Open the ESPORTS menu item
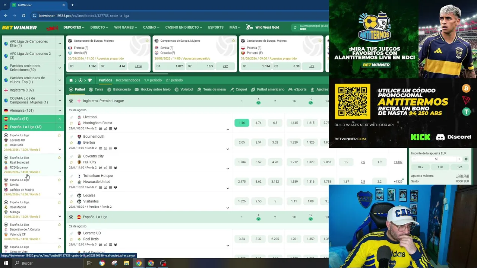The image size is (477, 268). tap(216, 28)
